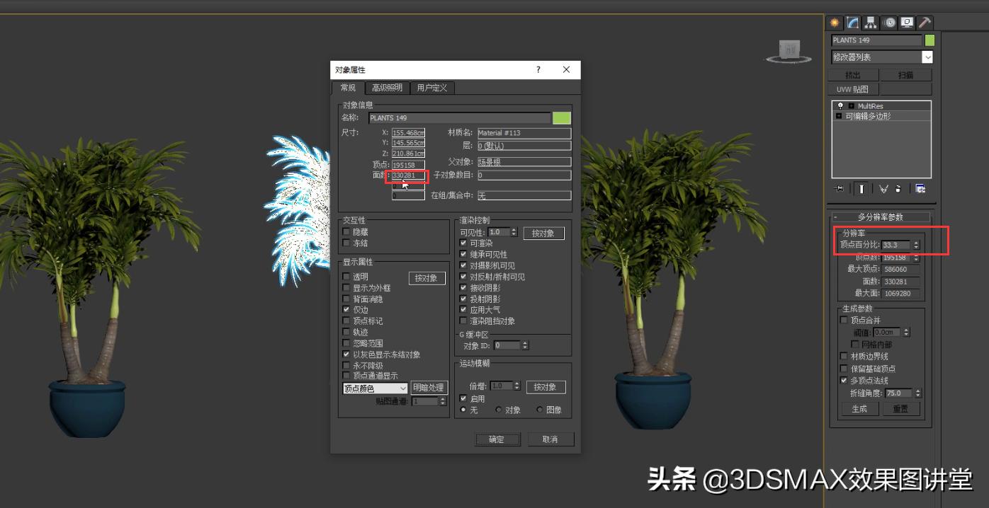Enable the 冻结 checkbox
This screenshot has height=508, width=989.
point(346,243)
